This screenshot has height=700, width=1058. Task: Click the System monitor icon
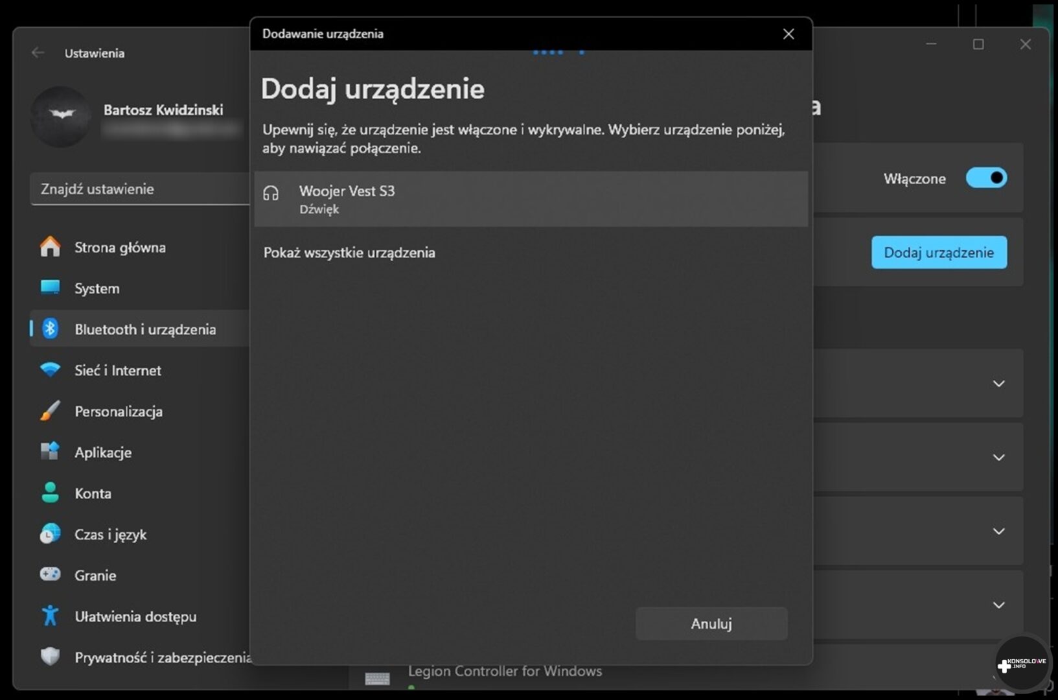pyautogui.click(x=50, y=288)
